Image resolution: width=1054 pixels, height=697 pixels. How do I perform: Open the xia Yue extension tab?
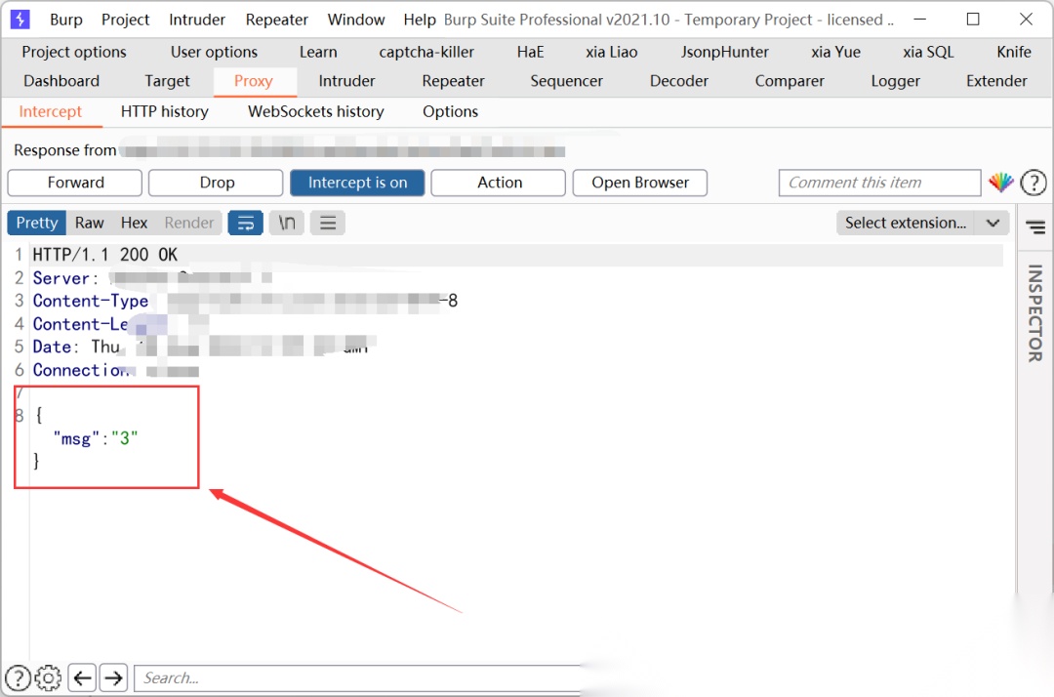(835, 52)
